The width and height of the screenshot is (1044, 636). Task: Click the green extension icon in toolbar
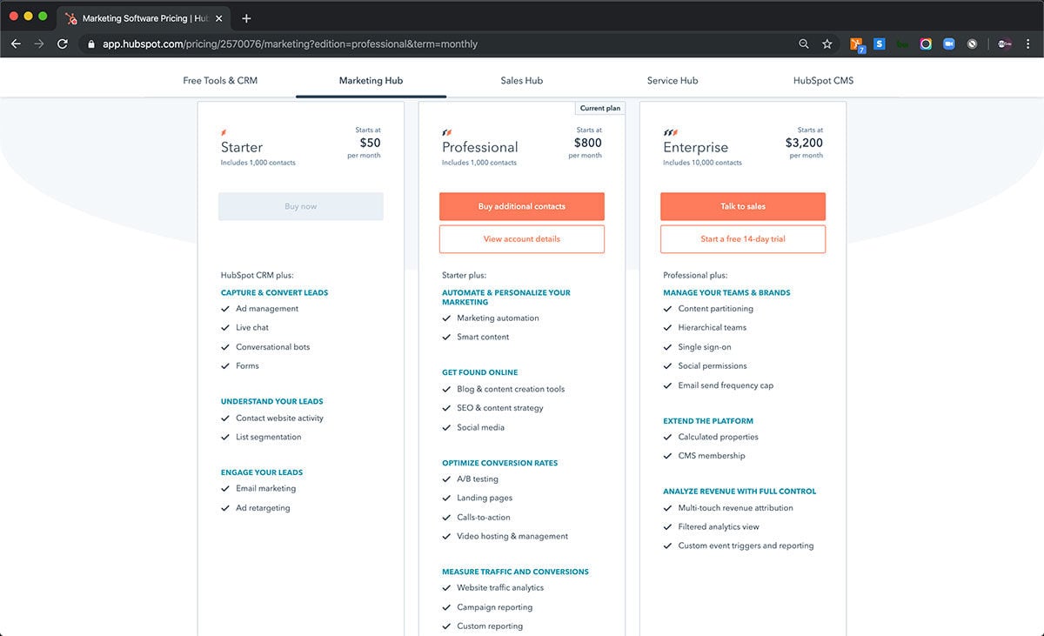coord(903,44)
